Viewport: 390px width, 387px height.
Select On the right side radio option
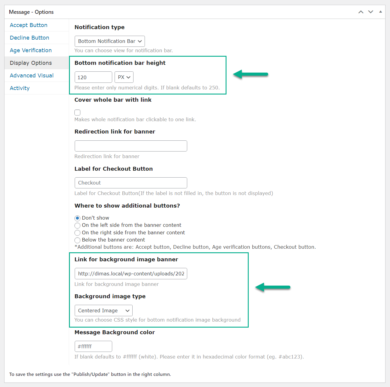click(x=77, y=233)
